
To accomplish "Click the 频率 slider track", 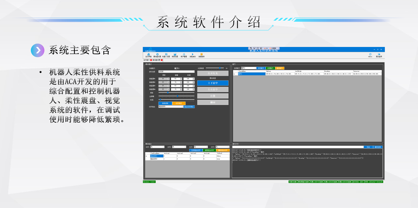I will 176,93.
